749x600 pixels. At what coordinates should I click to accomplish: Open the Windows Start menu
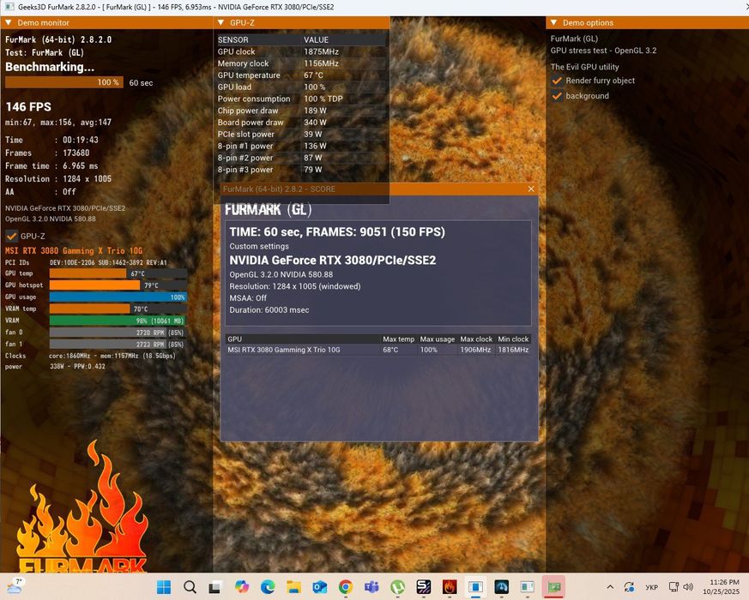click(164, 586)
